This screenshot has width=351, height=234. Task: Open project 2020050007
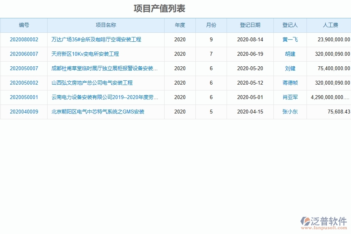24,68
